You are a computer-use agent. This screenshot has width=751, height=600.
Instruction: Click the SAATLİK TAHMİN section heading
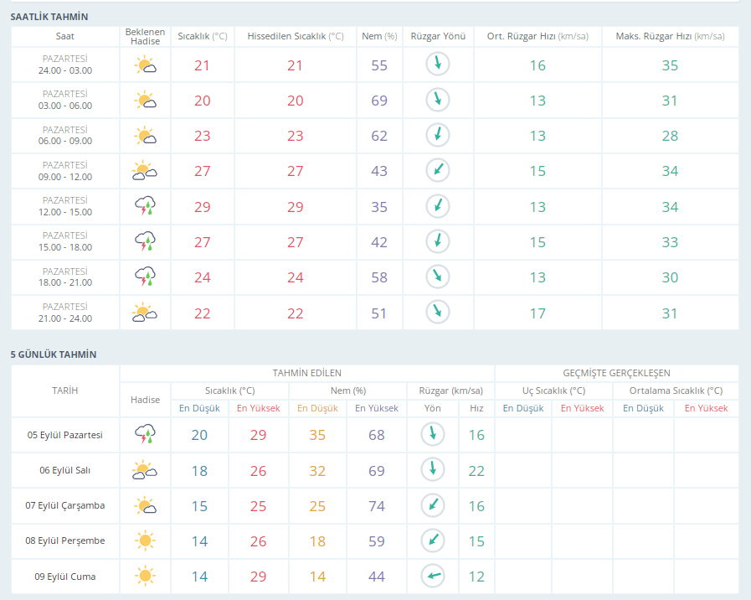click(49, 17)
